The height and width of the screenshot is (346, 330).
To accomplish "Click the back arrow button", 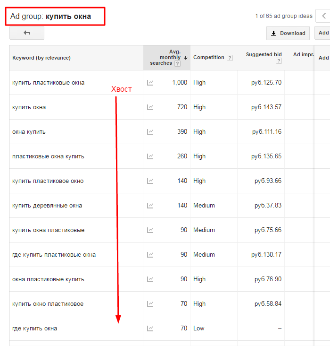I will pyautogui.click(x=27, y=33).
